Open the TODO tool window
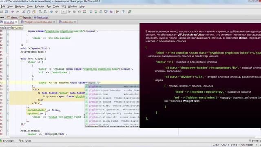Viewport: 261px width, 147px height. click(x=25, y=141)
